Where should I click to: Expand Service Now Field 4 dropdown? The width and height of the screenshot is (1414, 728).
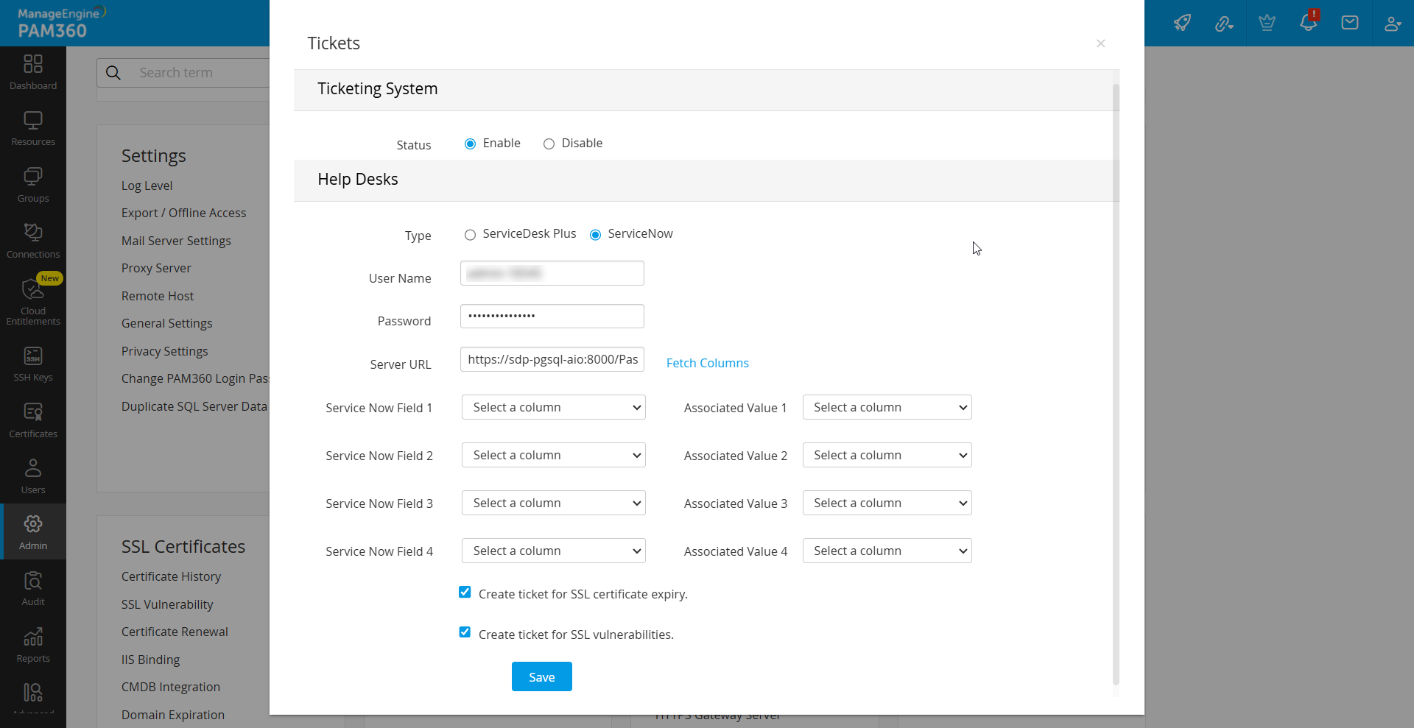pyautogui.click(x=553, y=551)
